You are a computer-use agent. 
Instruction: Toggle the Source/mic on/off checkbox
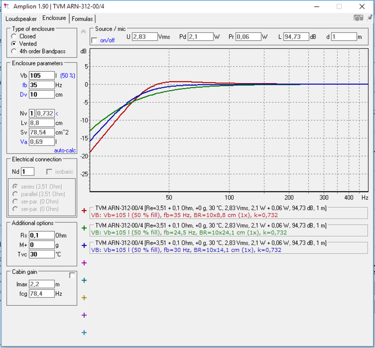click(95, 40)
